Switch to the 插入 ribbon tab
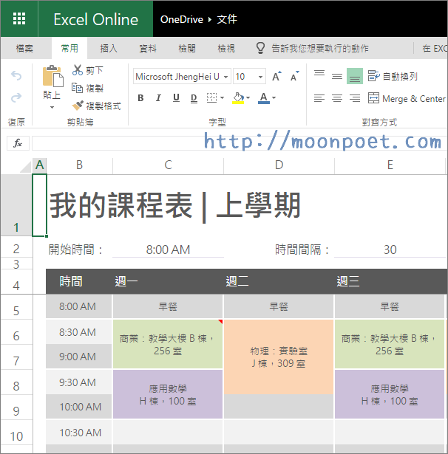This screenshot has height=454, width=448. pos(109,49)
